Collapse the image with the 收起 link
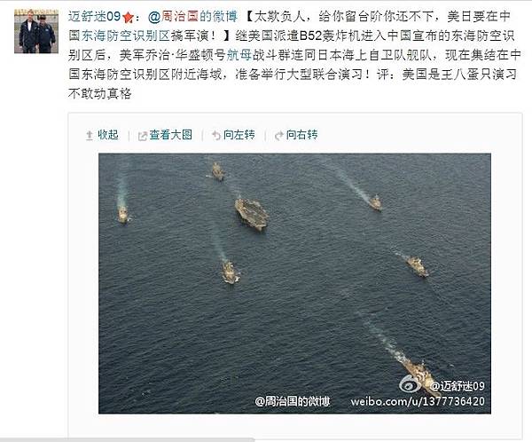 click(x=108, y=135)
